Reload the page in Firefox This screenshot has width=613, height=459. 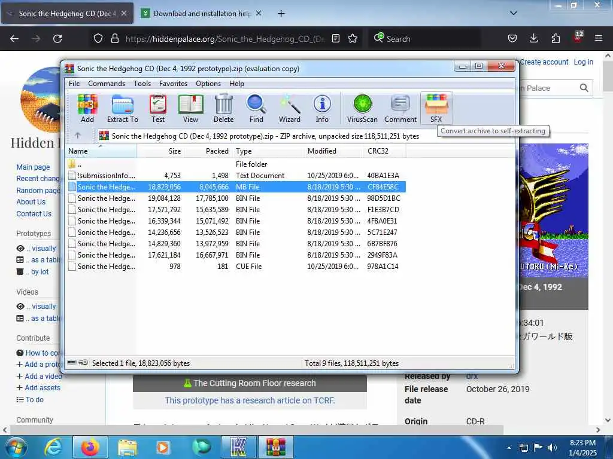(x=57, y=38)
